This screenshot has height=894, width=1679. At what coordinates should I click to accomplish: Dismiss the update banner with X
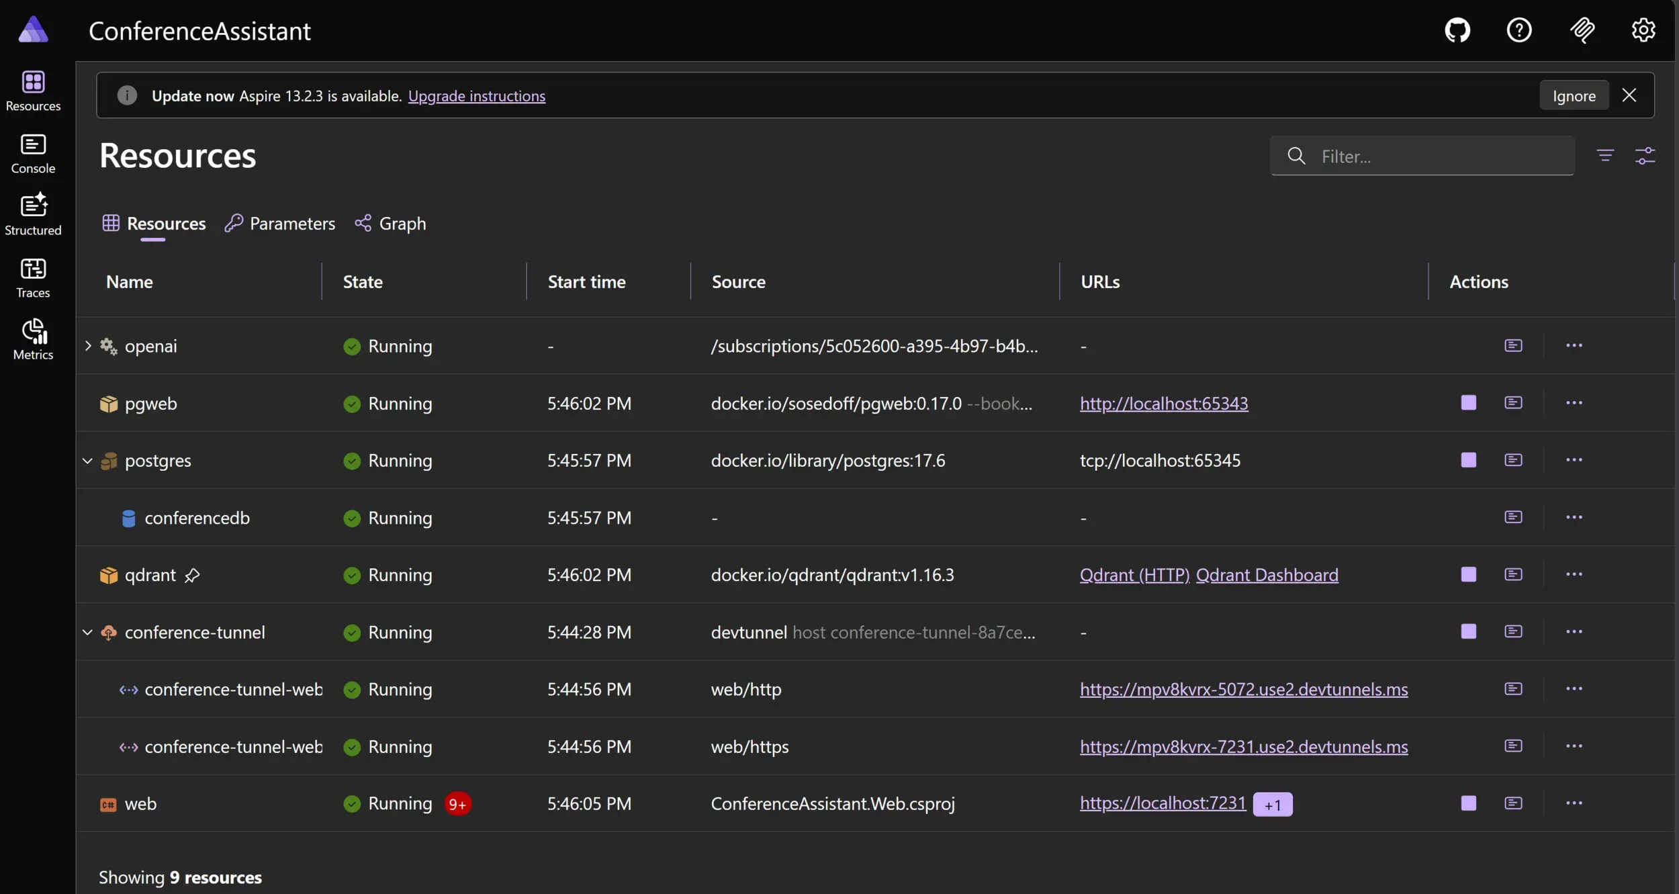pos(1629,95)
